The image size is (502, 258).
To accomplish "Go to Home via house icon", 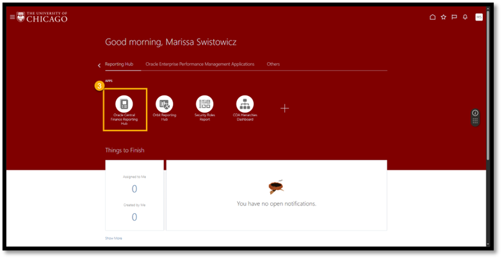I will (x=433, y=17).
